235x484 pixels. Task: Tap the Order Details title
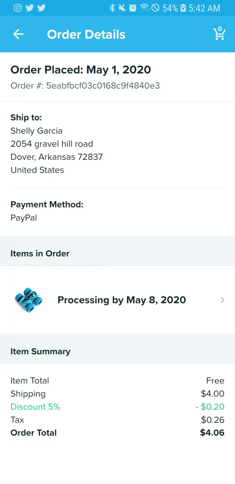[86, 34]
